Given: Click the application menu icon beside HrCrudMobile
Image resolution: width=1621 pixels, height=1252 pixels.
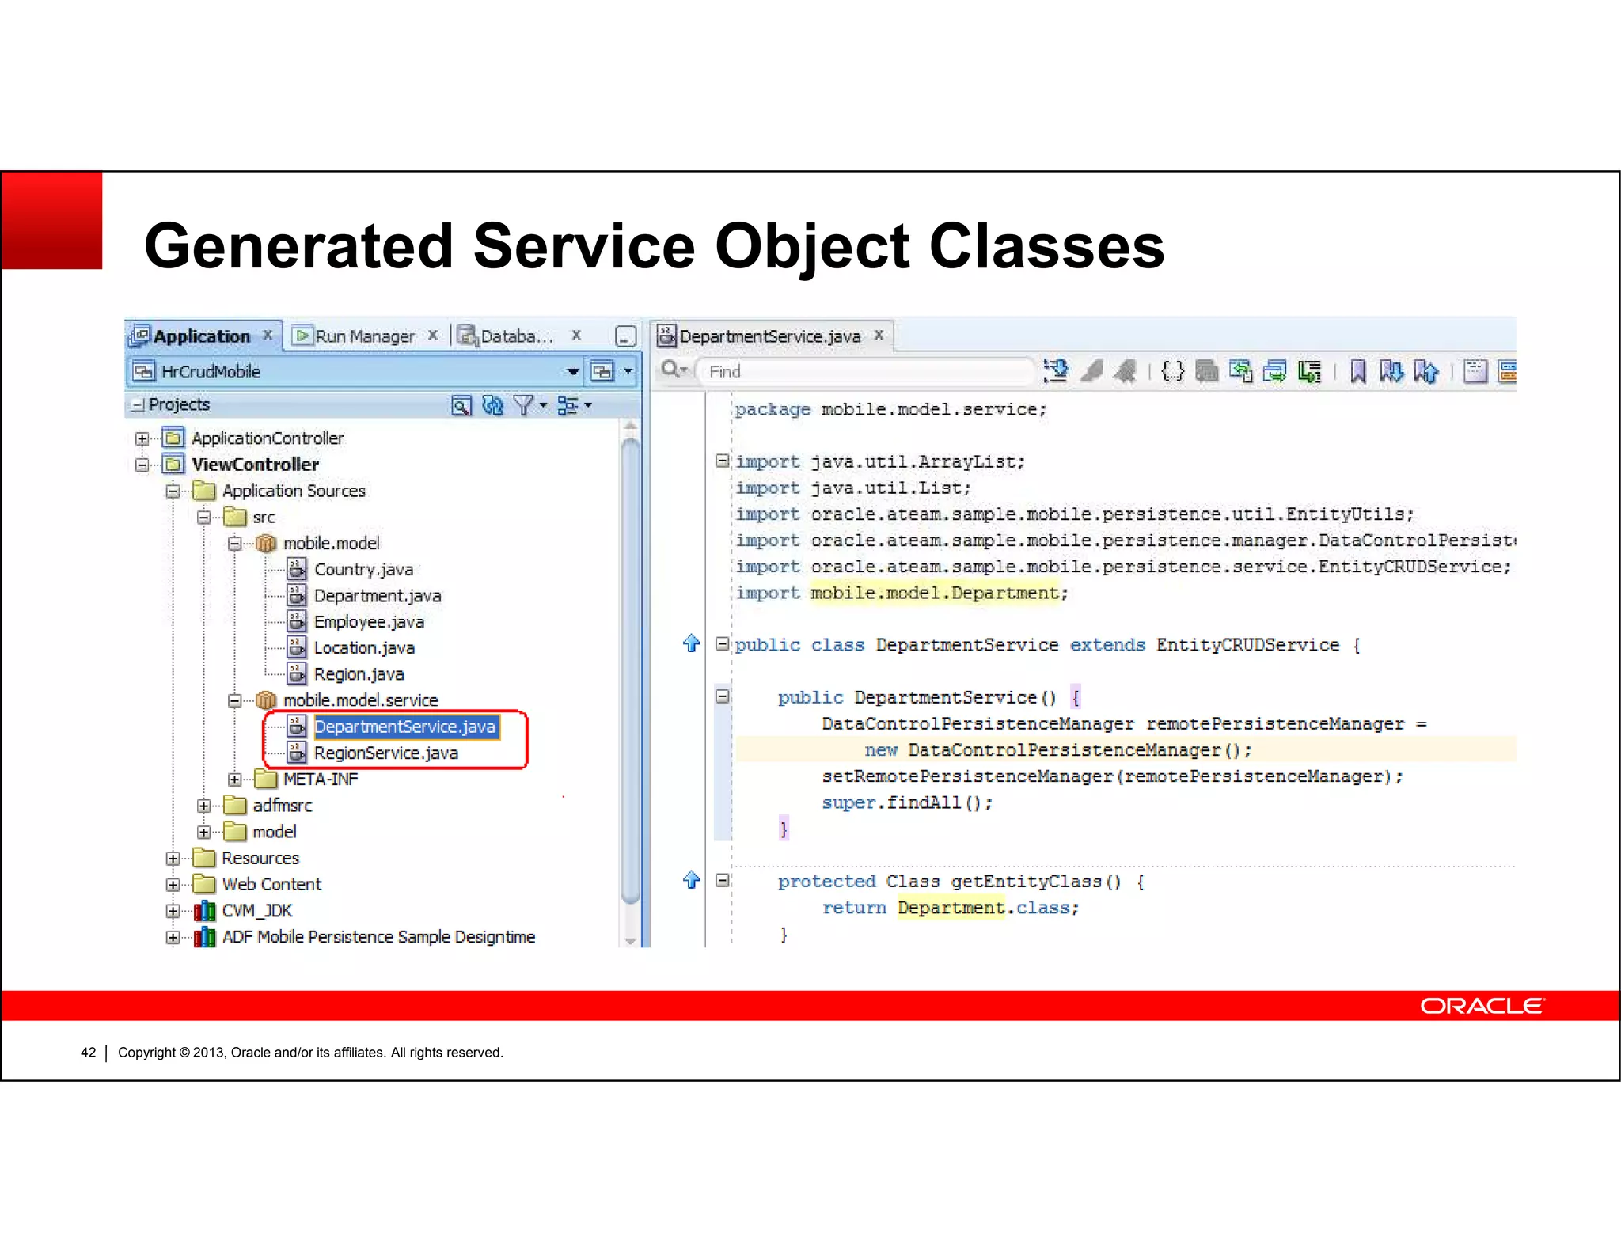Looking at the screenshot, I should point(602,371).
